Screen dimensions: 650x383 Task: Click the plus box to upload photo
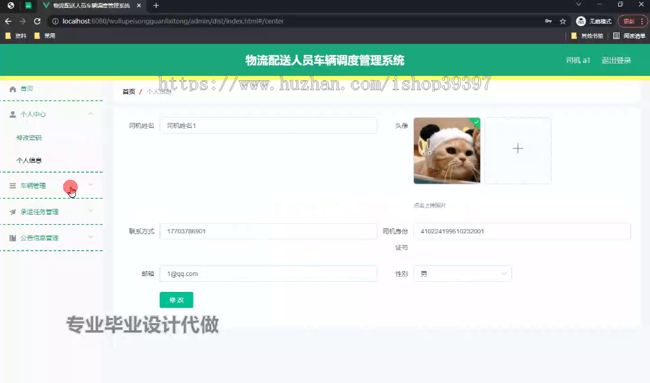click(518, 150)
